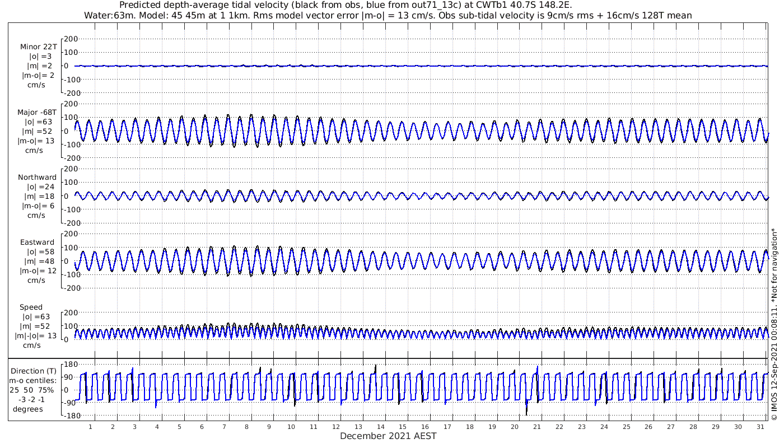The width and height of the screenshot is (784, 448).
Task: Click the IMOS copyright text on right edge
Action: [774, 324]
